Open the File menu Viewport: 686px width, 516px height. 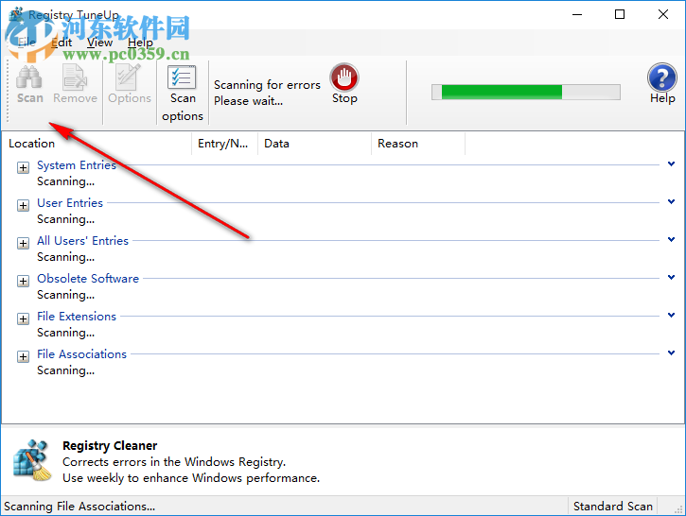coord(26,43)
